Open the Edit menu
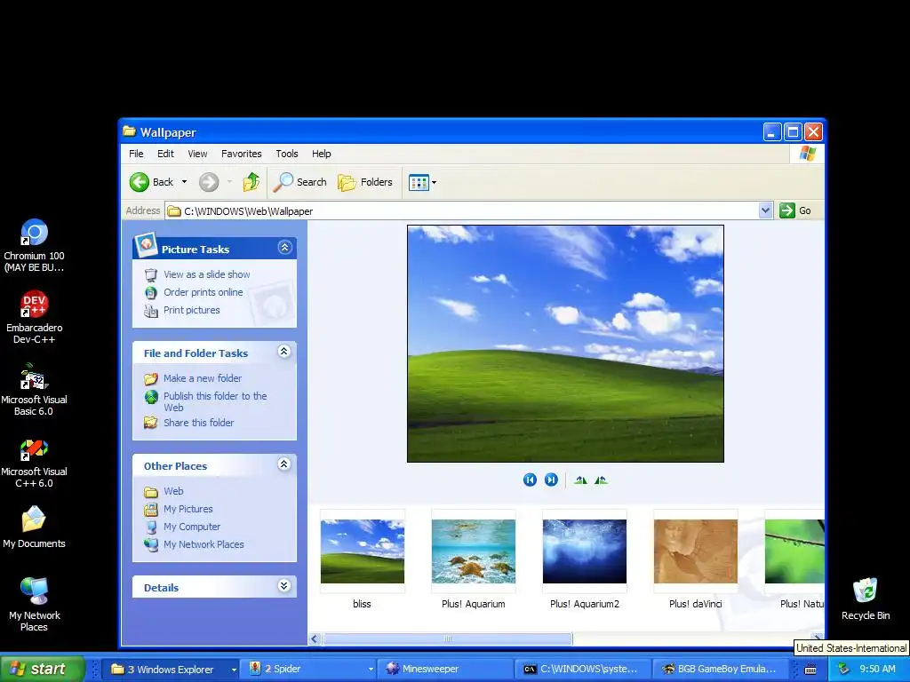 [165, 154]
